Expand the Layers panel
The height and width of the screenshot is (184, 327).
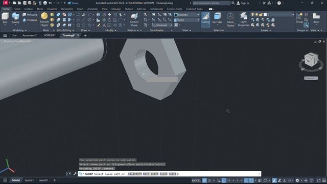click(x=266, y=31)
